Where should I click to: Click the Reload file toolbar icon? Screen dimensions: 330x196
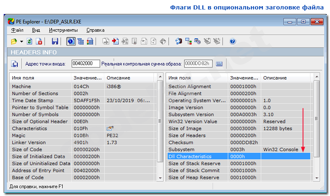click(30, 41)
